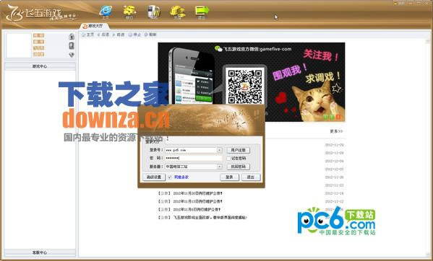Click inside the password (密码) field
Image resolution: width=433 pixels, height=261 pixels.
tap(193, 159)
